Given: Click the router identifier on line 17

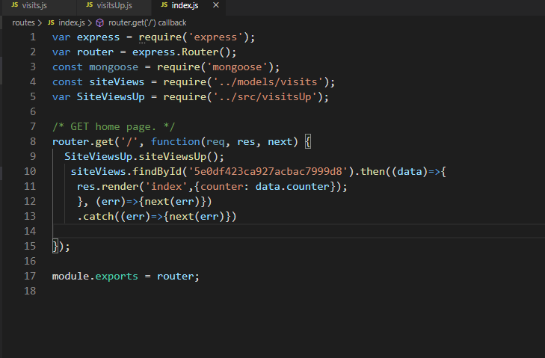Looking at the screenshot, I should click(x=175, y=277).
